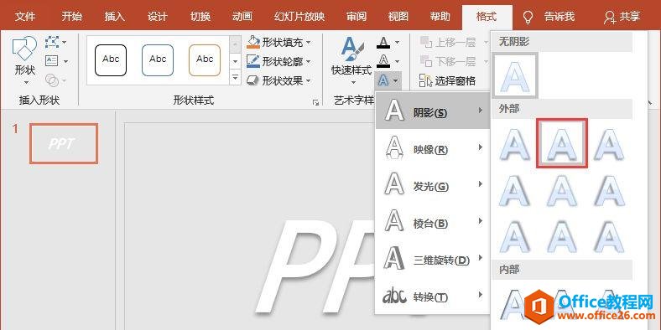This screenshot has width=661, height=330.
Task: Select slide 1 thumbnail
Action: [x=64, y=143]
